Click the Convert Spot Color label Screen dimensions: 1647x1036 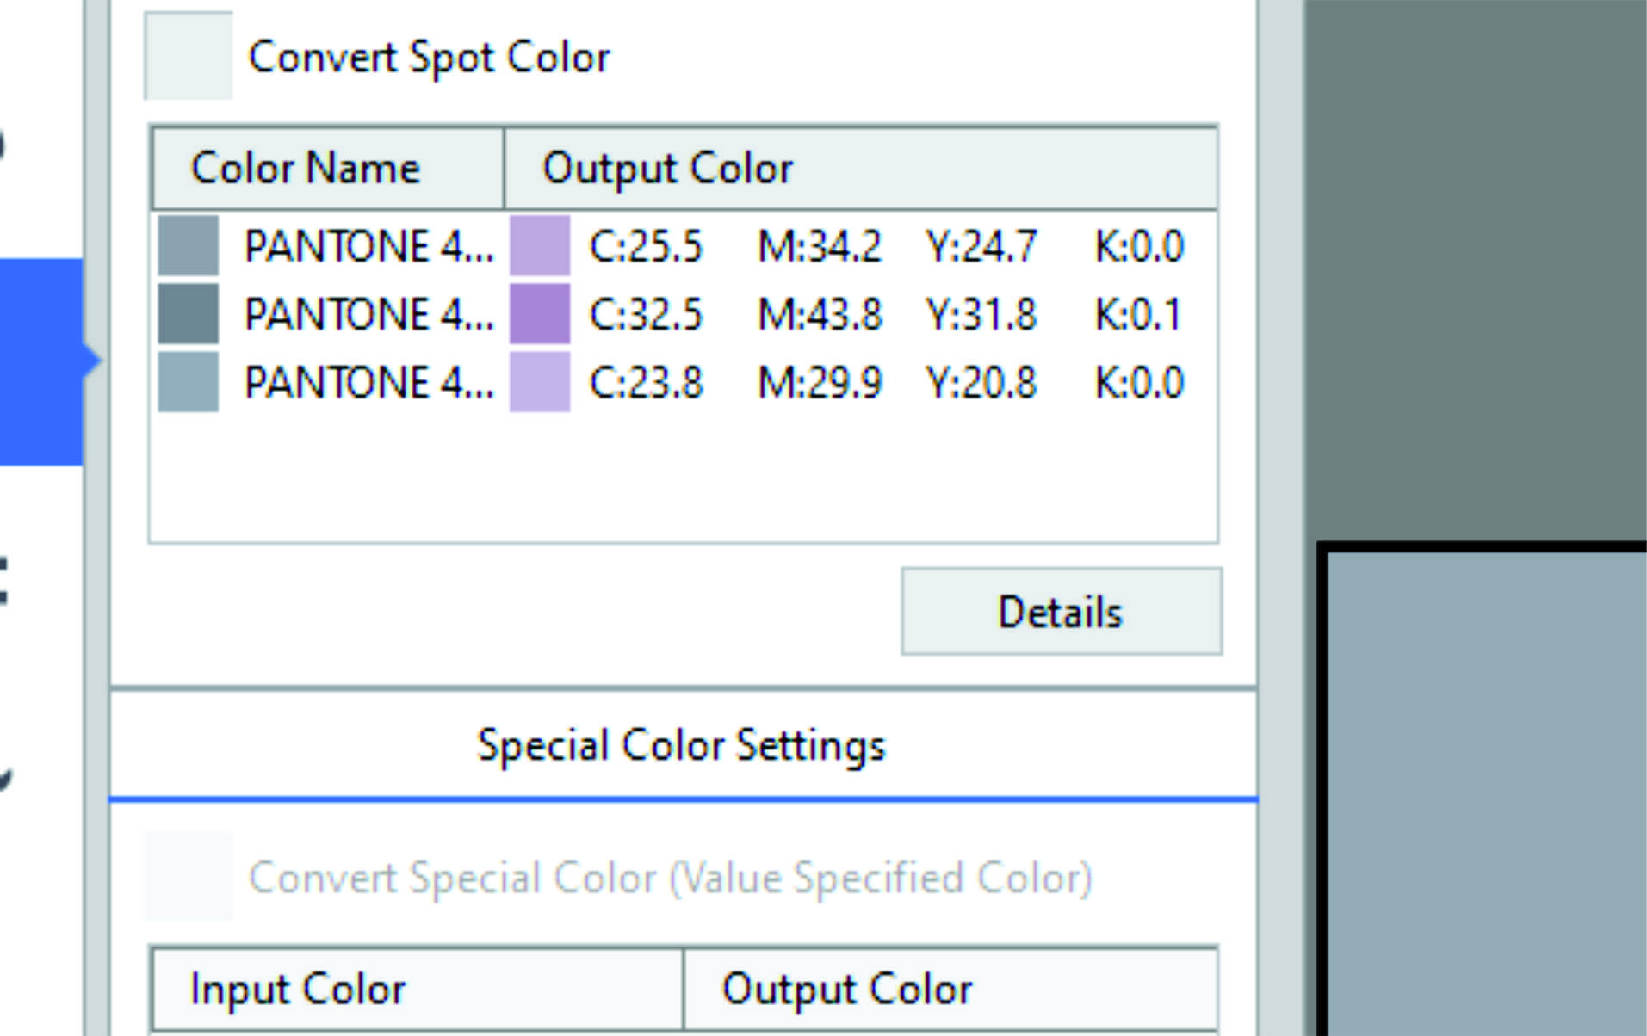(x=429, y=58)
